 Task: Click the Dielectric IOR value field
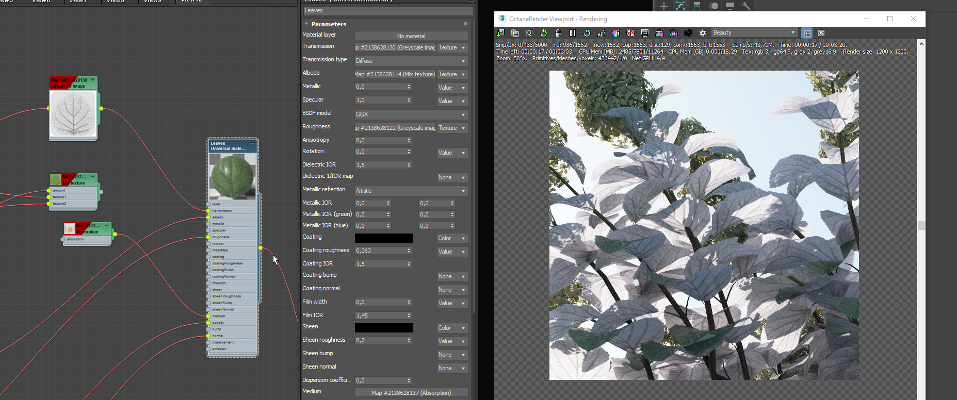coord(380,165)
